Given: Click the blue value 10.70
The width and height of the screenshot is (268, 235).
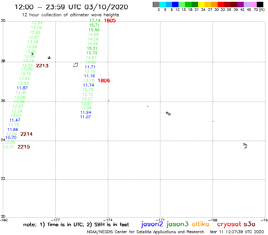Looking at the screenshot, I should coord(11,138).
